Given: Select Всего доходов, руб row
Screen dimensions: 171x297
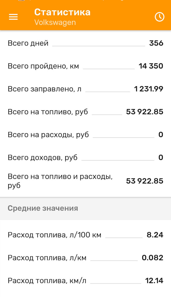Looking at the screenshot, I should pos(86,157).
